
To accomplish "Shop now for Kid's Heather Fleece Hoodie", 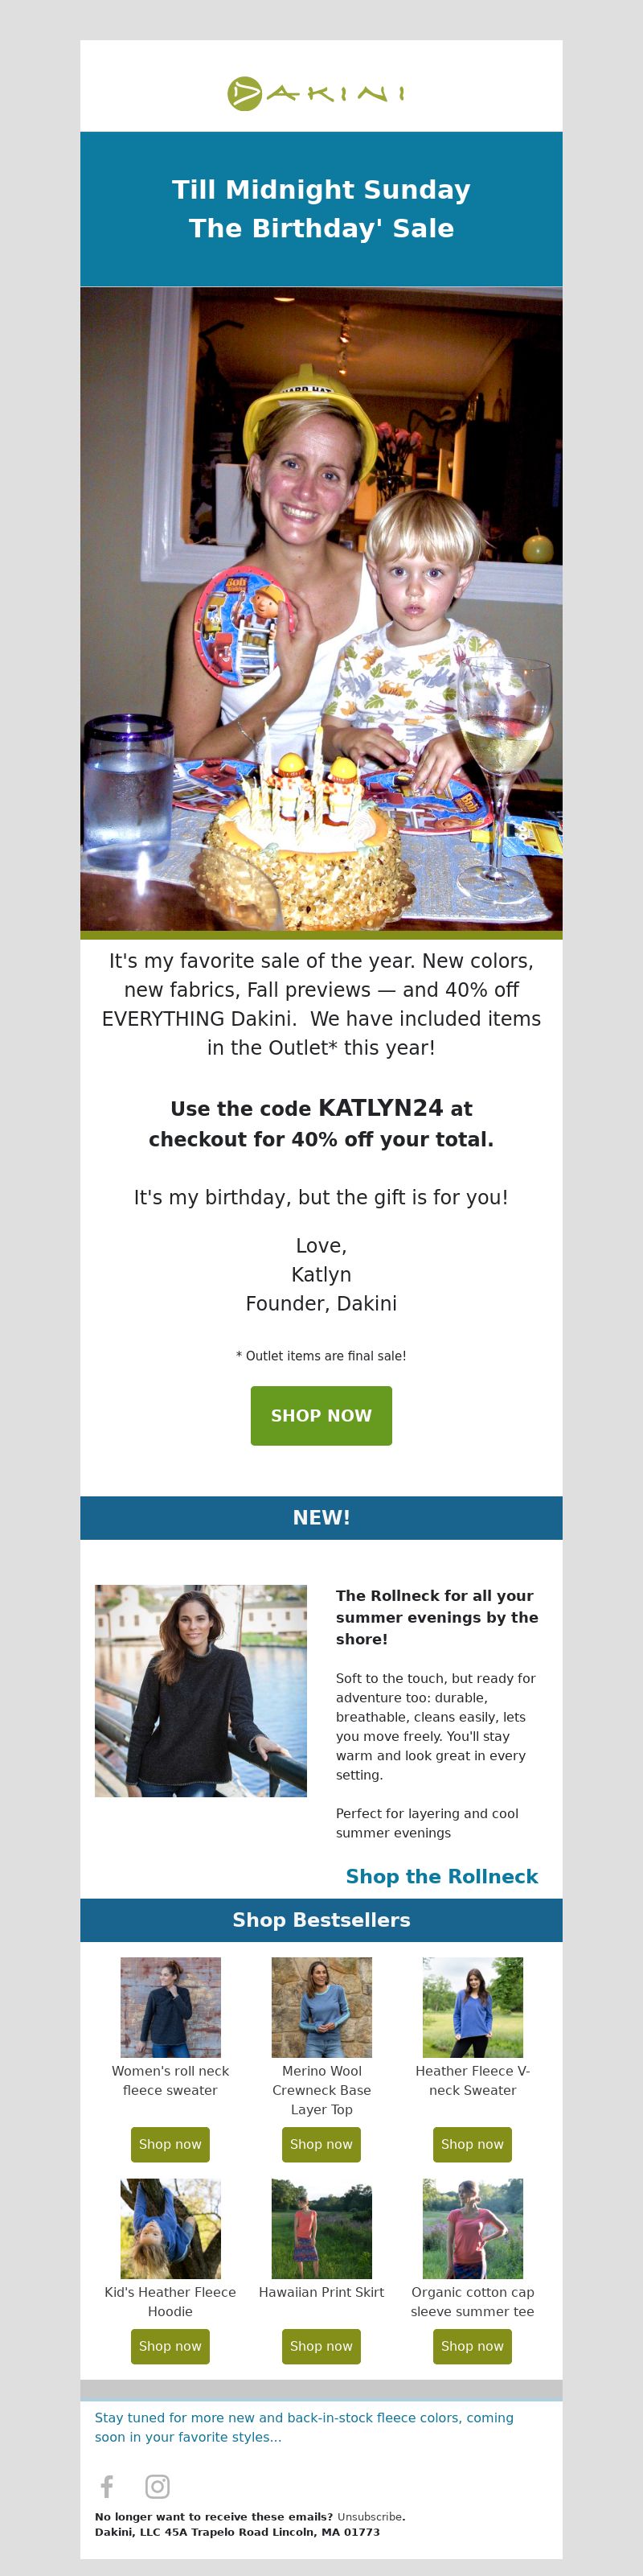I will pos(170,2346).
